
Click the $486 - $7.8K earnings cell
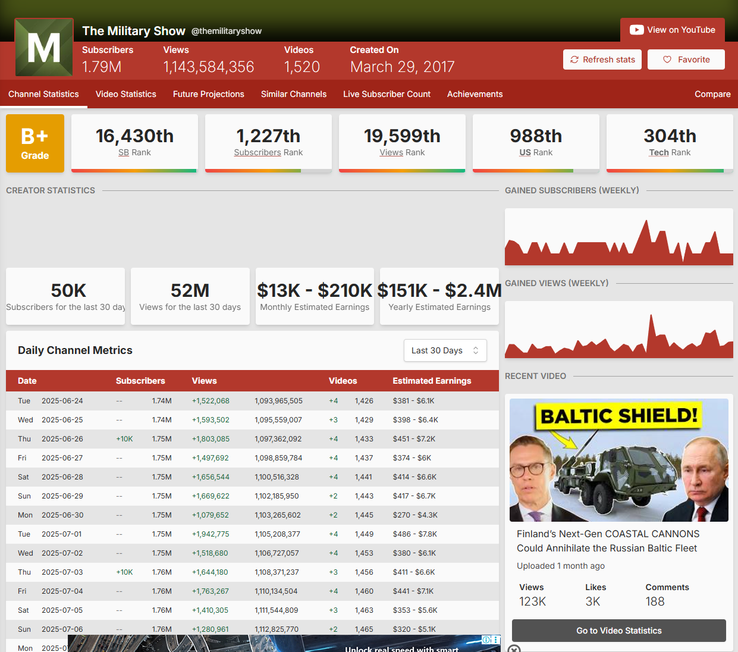click(x=415, y=534)
